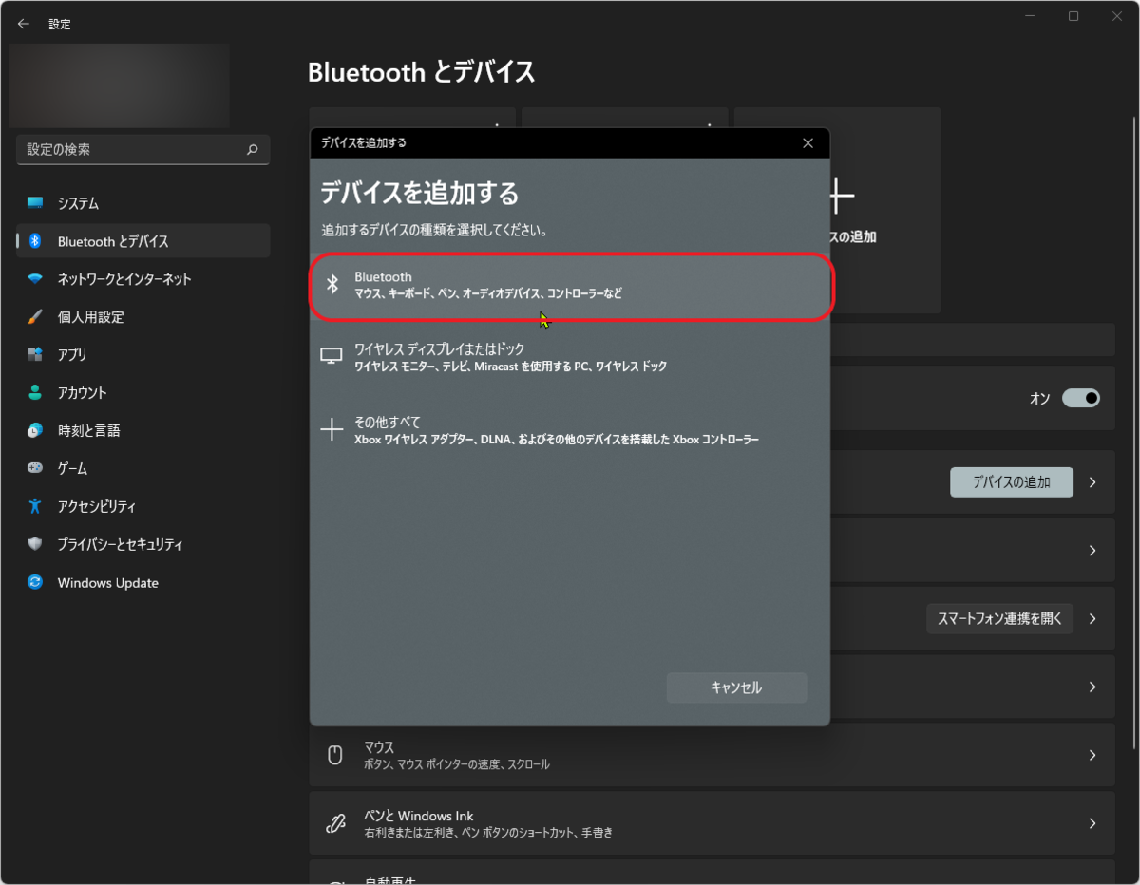
Task: Click the blurred user profile area
Action: pos(120,85)
